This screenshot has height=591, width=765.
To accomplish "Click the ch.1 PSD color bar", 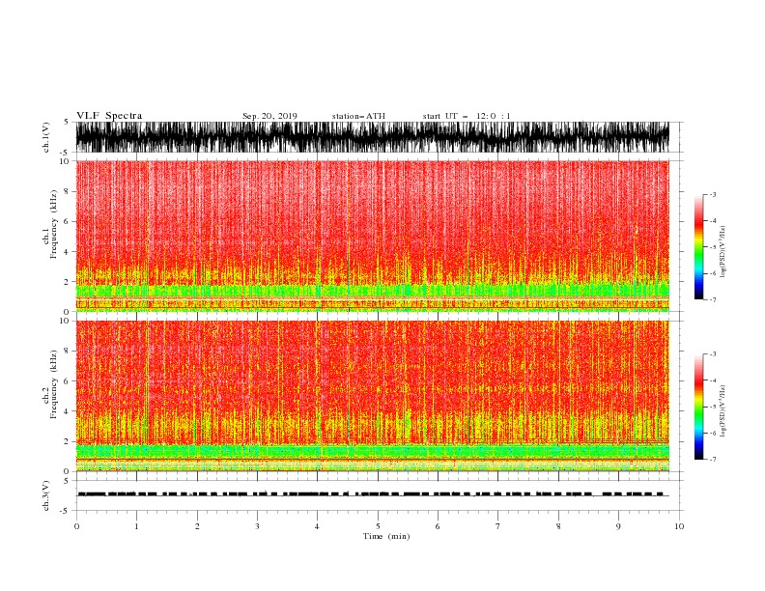I will point(698,247).
